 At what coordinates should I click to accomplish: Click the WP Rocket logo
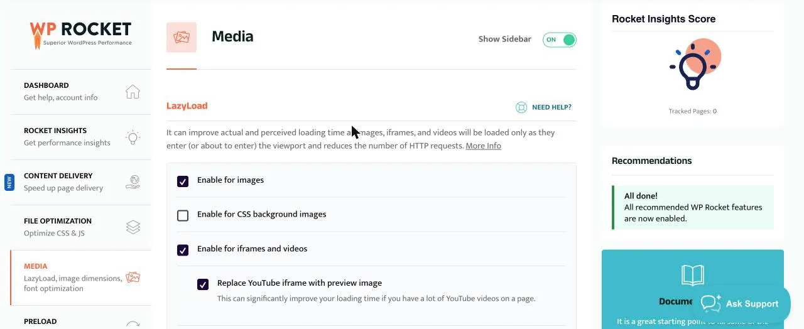[x=80, y=35]
